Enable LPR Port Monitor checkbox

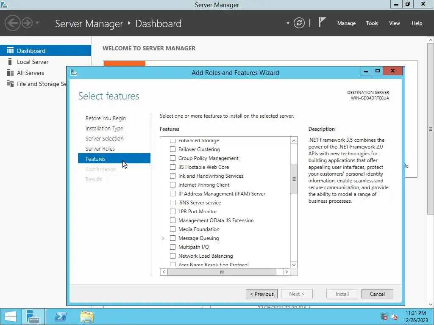pos(173,212)
